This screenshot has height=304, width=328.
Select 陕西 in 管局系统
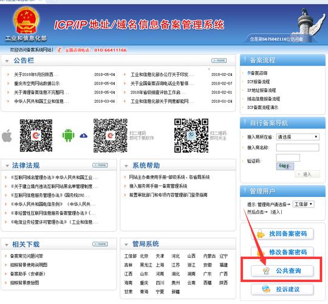224,283
